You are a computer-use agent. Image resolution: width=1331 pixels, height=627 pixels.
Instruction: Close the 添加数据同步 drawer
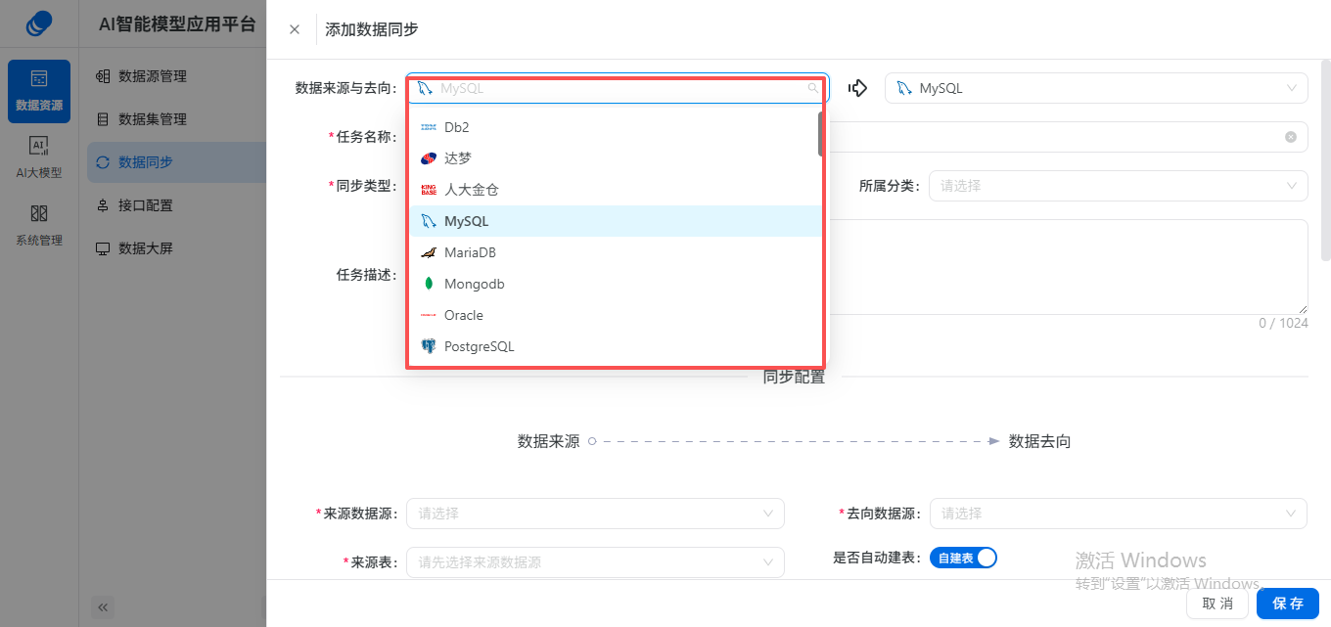coord(295,29)
